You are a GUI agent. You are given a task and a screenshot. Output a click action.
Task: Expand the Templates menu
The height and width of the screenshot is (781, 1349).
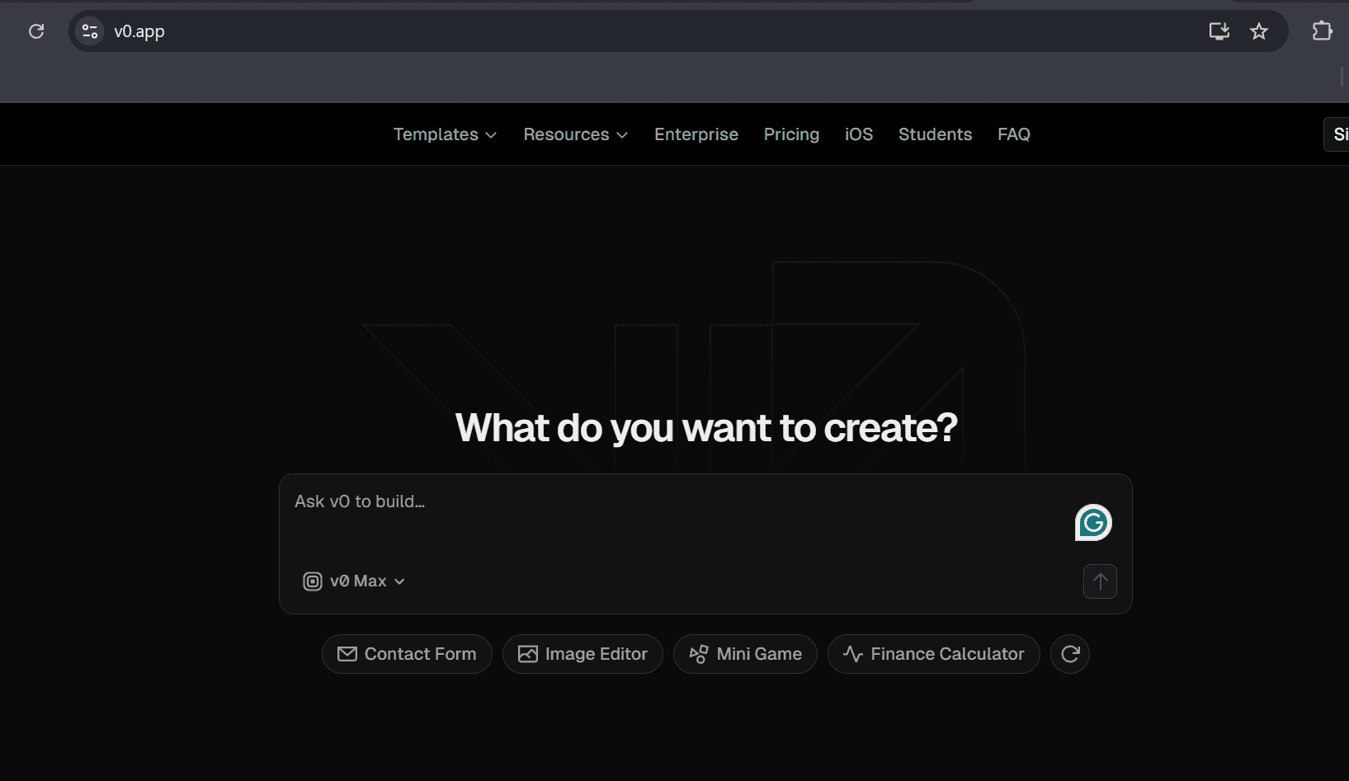445,134
